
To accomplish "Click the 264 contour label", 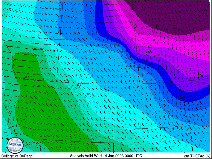I will point(149,35).
